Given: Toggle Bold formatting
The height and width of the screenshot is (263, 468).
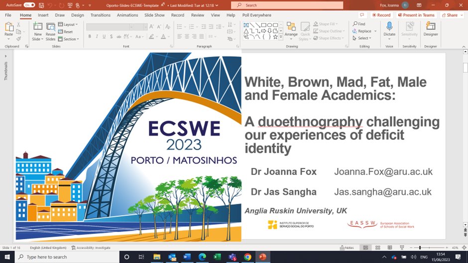Looking at the screenshot, I should pos(90,36).
